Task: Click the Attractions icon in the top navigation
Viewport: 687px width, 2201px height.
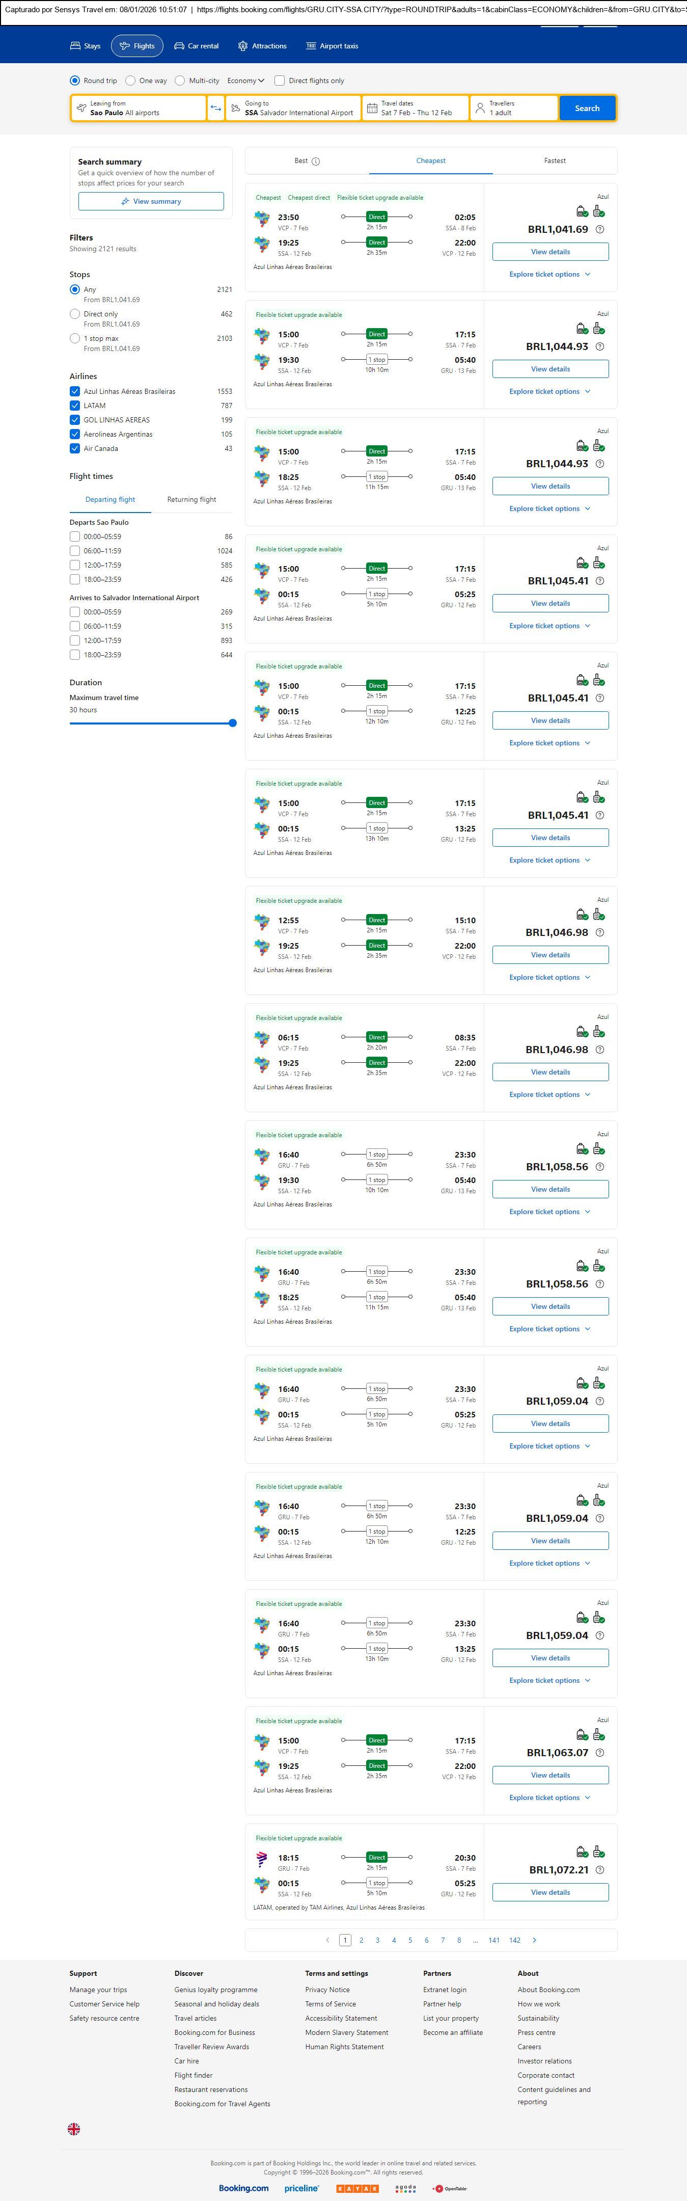Action: [243, 46]
